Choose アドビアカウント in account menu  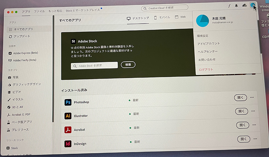coord(208,44)
